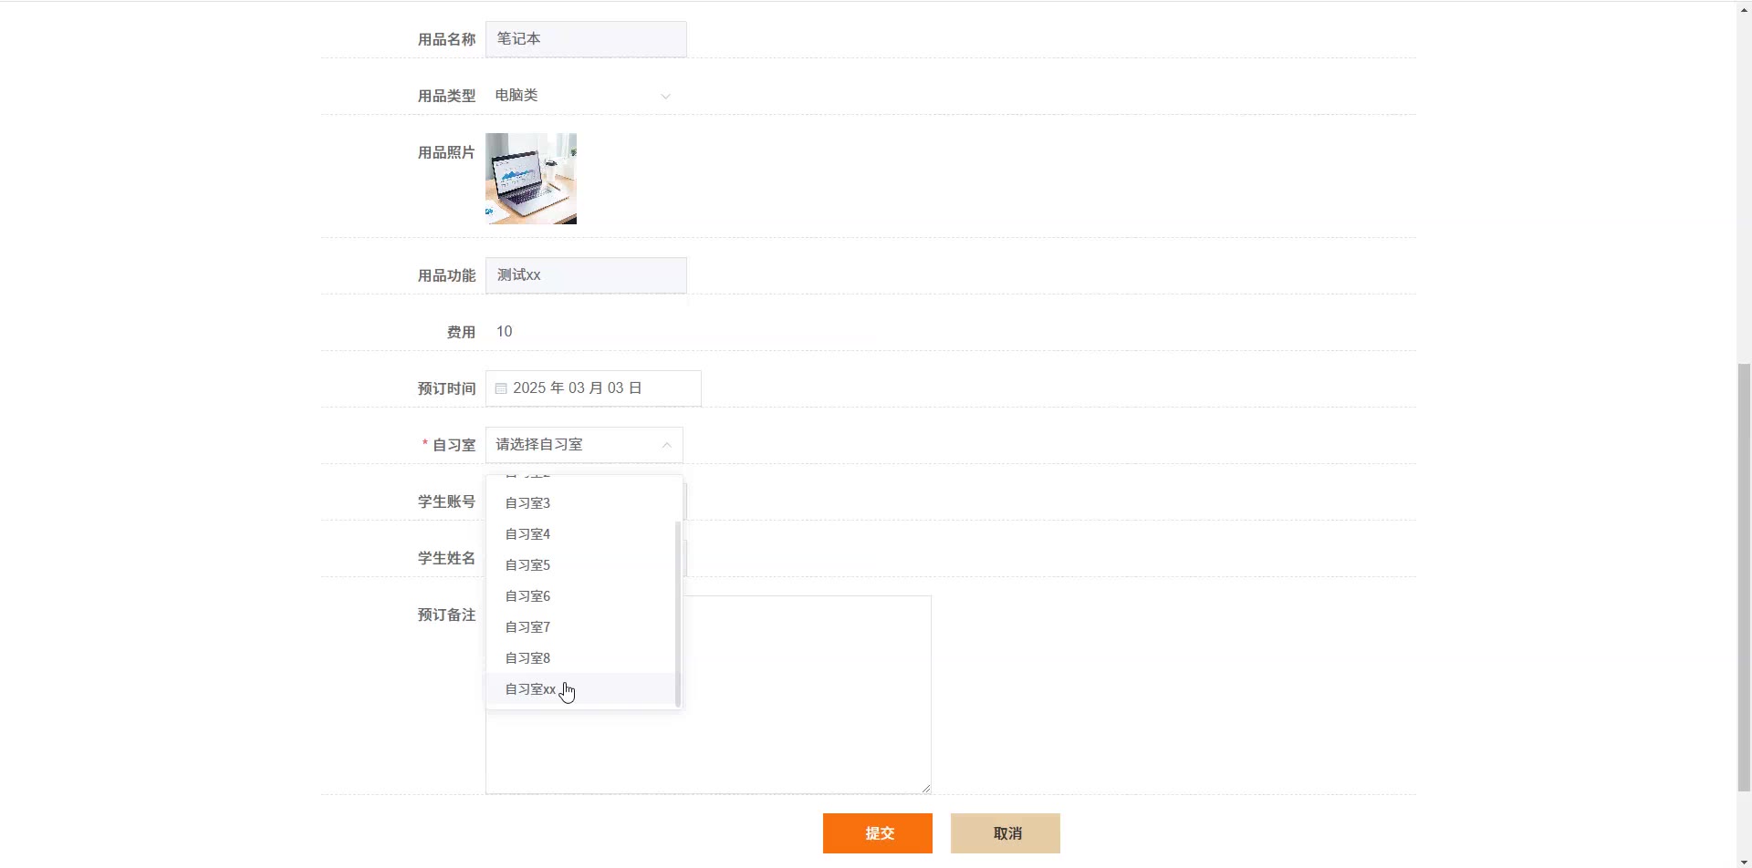Collapse the 自习室 dropdown arrow
1752x868 pixels.
[x=666, y=445]
